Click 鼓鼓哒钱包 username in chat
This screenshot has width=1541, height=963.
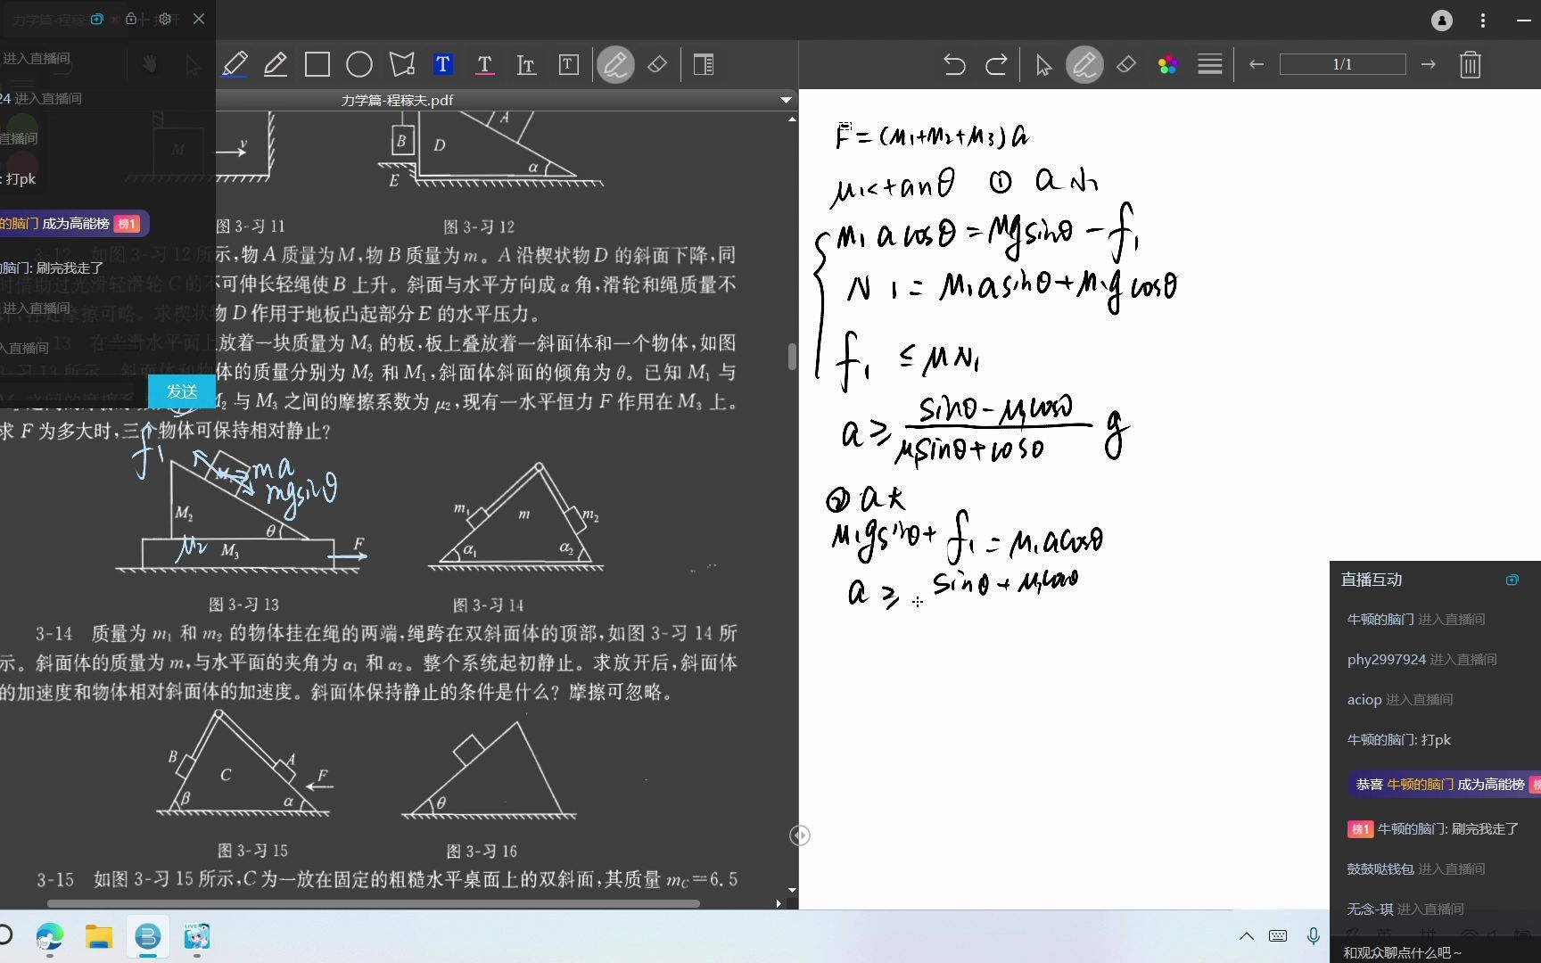(x=1380, y=869)
